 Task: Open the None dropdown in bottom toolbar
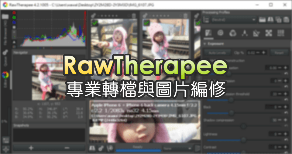(x=177, y=149)
